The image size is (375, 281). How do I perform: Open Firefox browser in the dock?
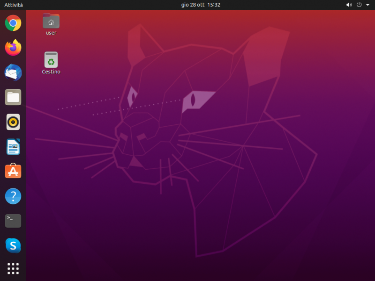point(13,48)
